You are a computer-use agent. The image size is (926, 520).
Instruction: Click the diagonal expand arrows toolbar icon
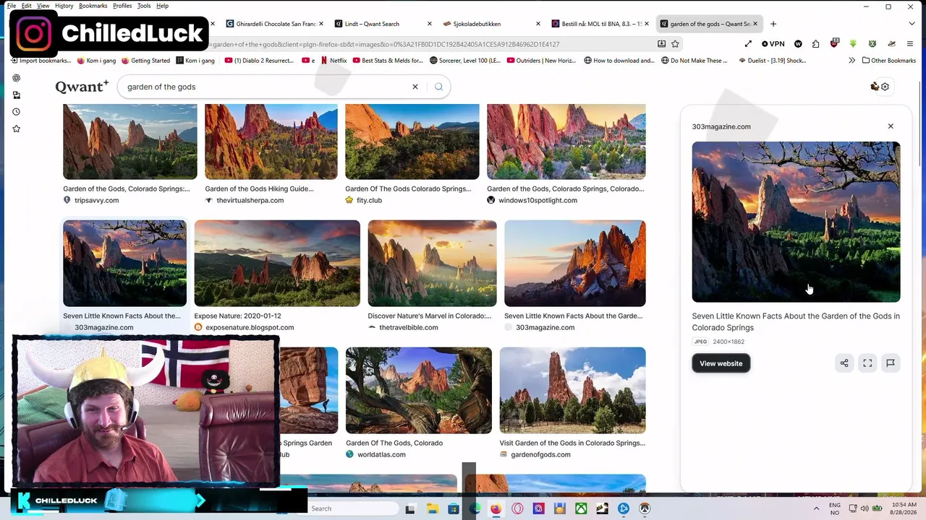coord(748,44)
